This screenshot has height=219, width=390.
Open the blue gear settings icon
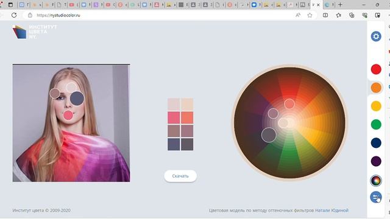click(x=376, y=36)
